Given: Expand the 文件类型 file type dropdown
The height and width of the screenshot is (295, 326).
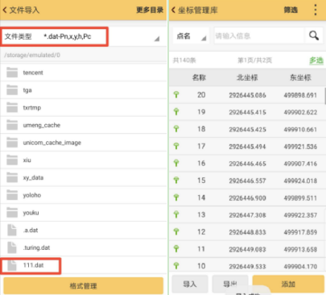Looking at the screenshot, I should click(157, 39).
